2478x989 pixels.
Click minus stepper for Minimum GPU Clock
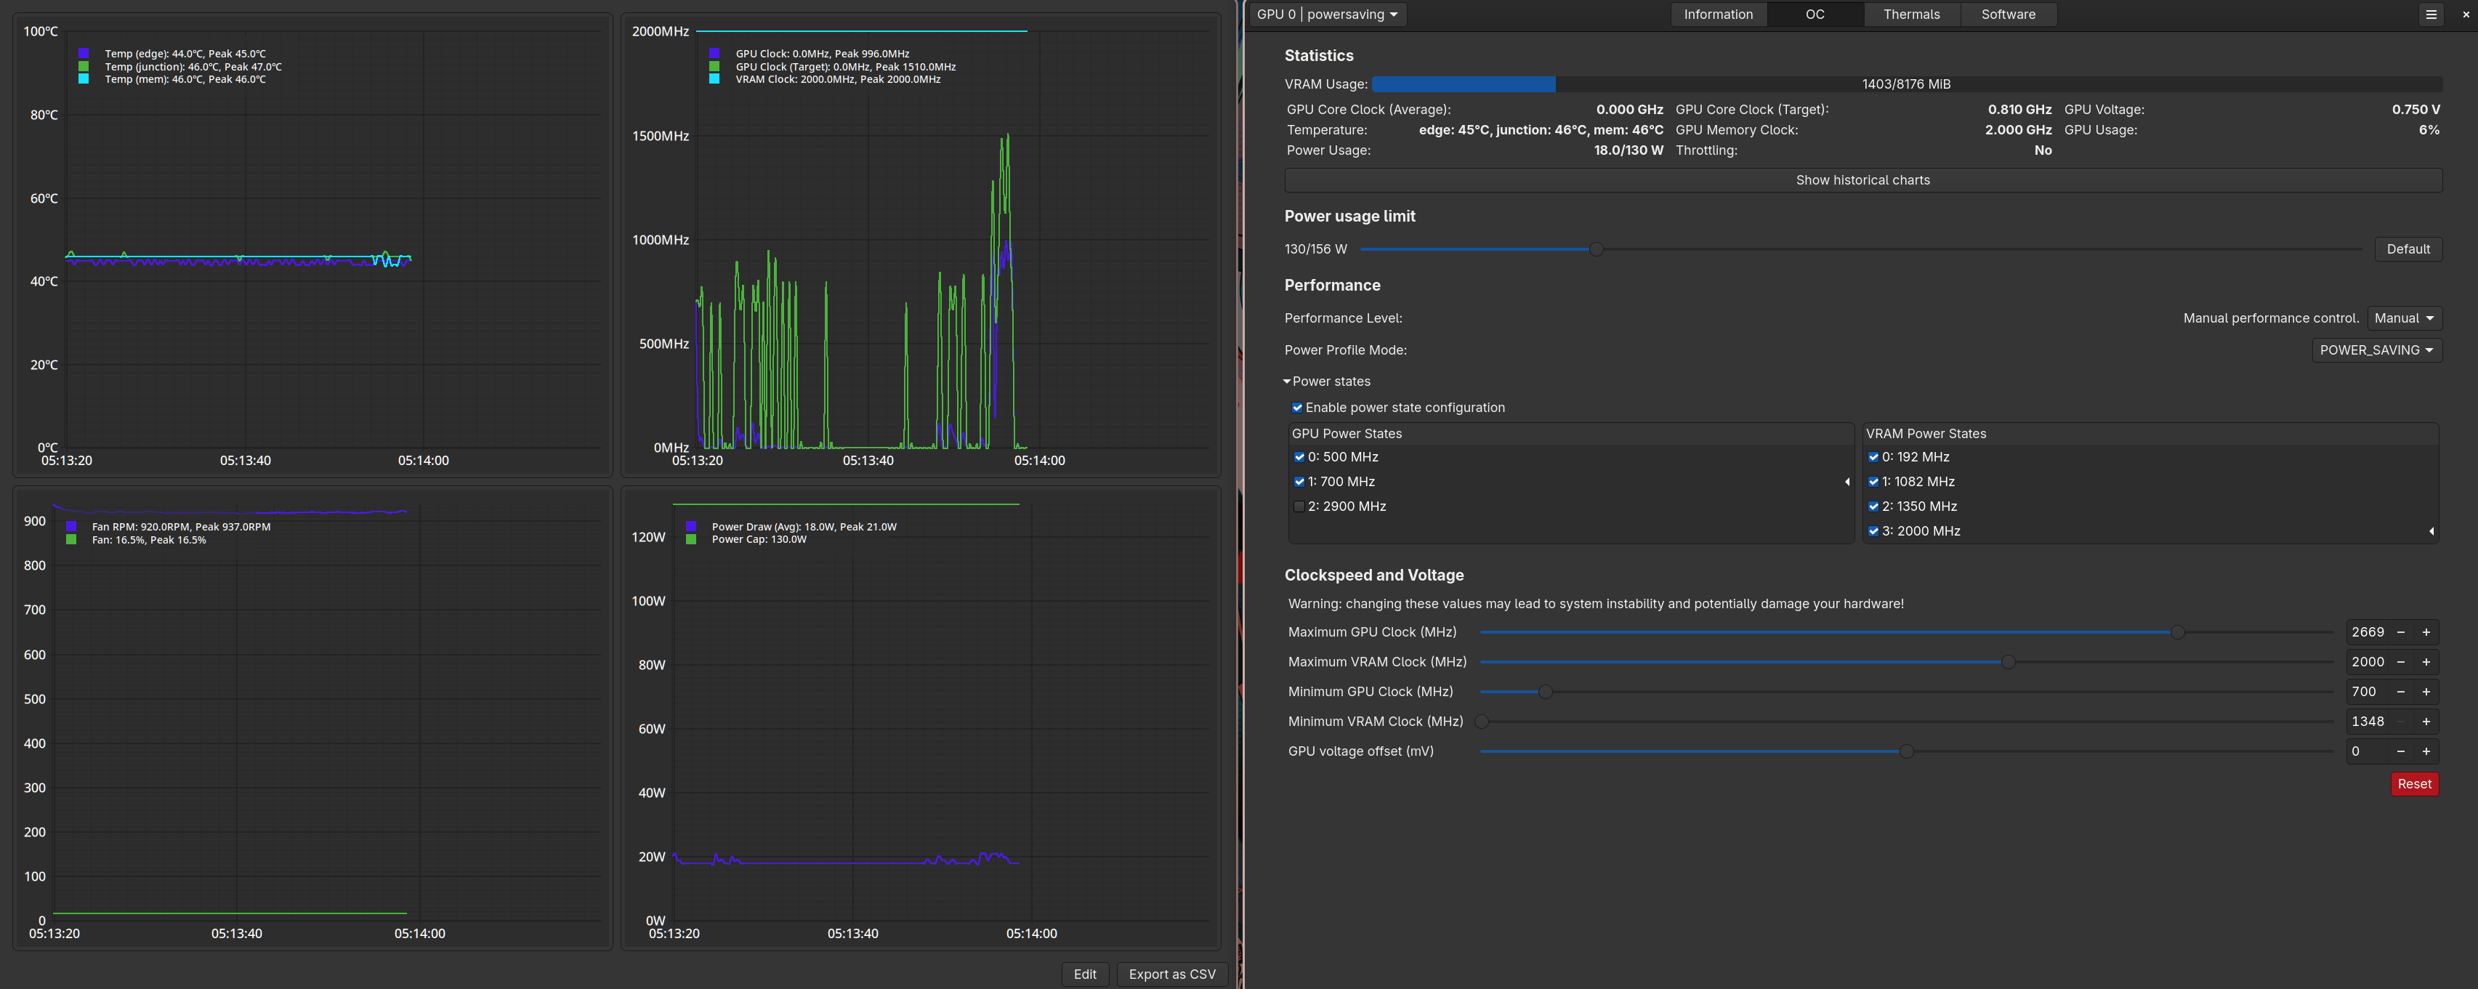2401,692
